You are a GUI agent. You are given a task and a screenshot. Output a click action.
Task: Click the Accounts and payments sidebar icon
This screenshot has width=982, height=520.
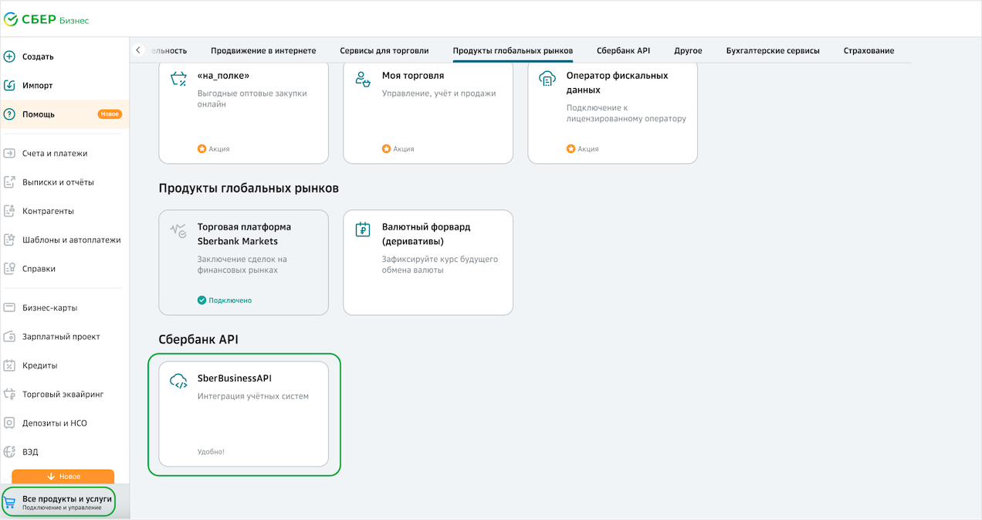(9, 153)
